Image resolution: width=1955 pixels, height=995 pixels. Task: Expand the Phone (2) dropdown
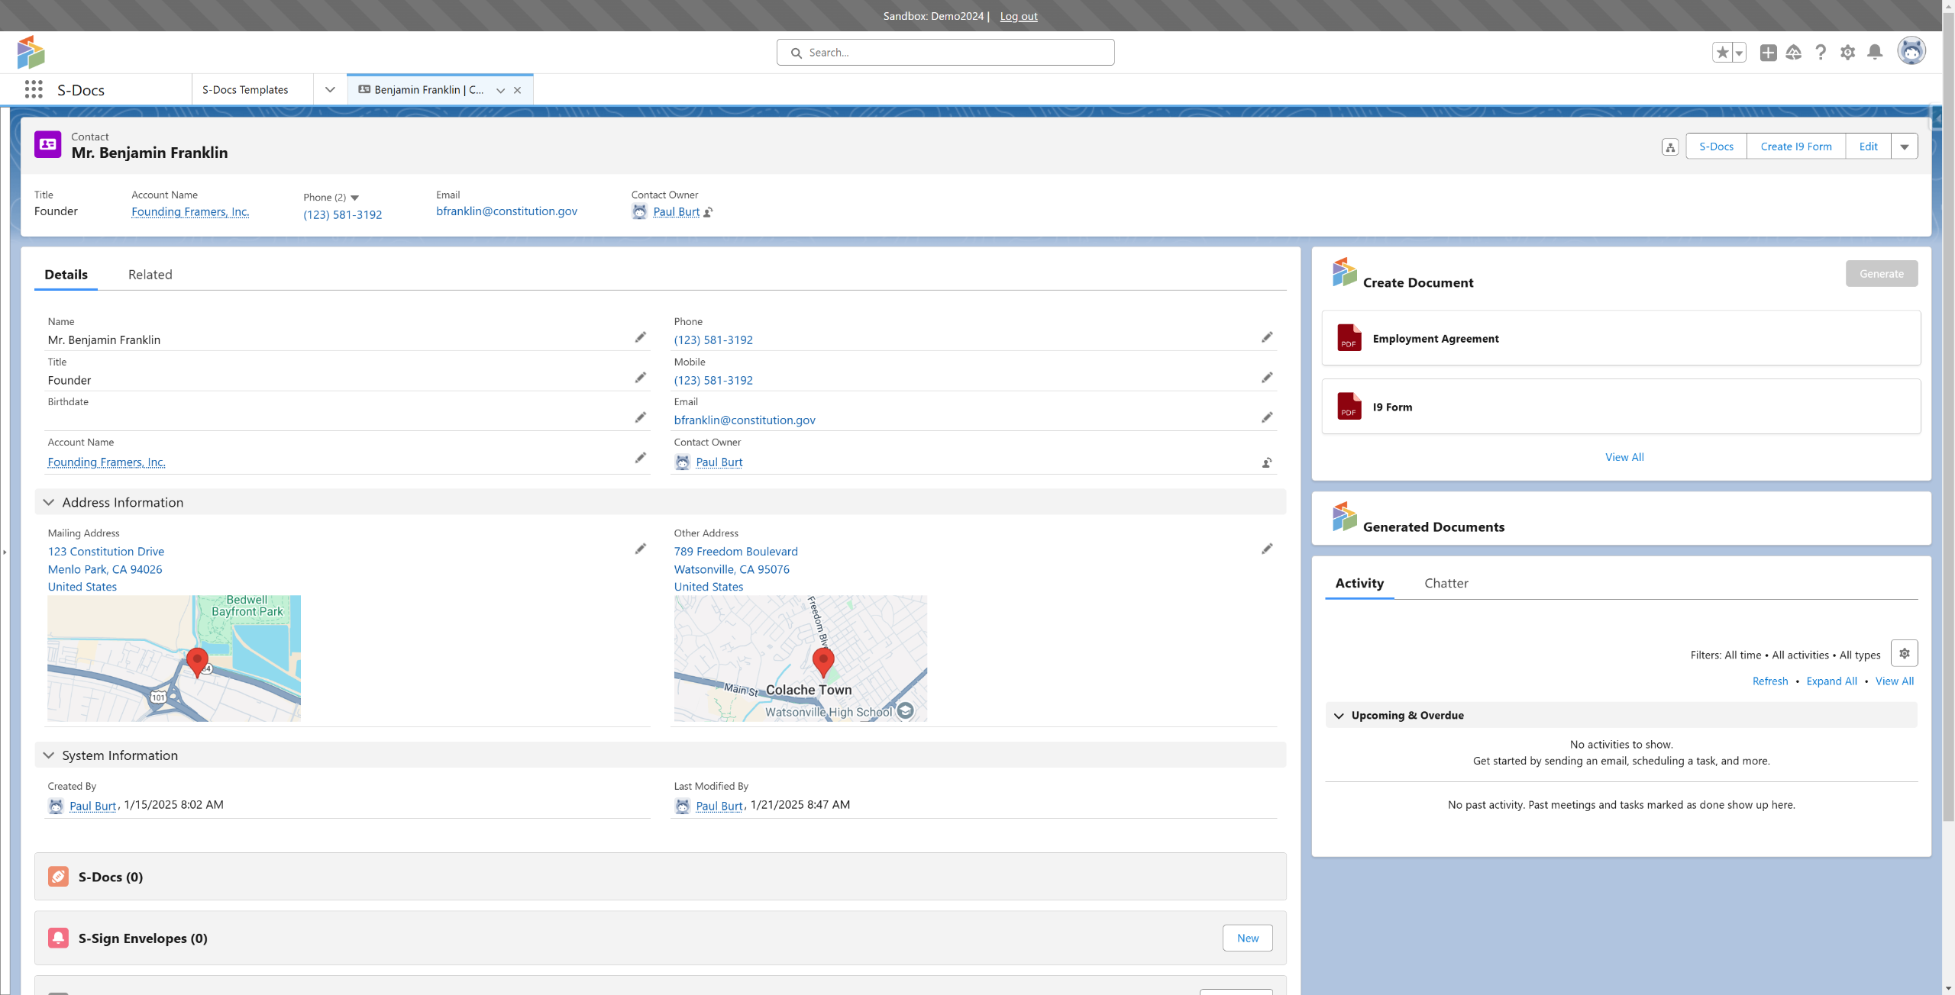354,198
